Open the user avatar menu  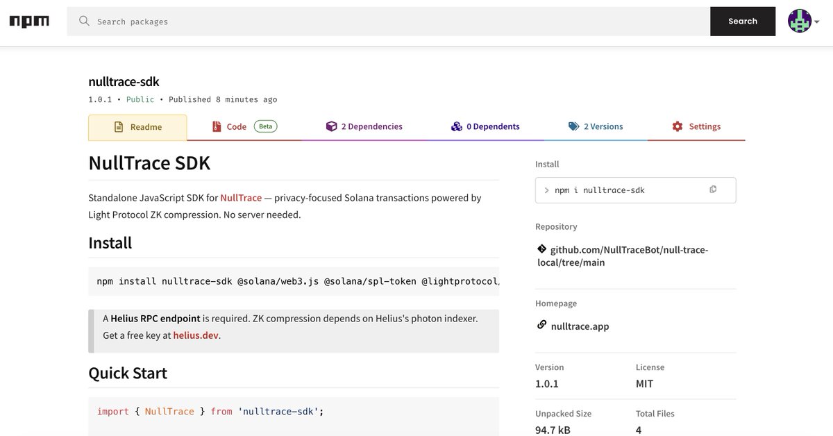pos(799,22)
